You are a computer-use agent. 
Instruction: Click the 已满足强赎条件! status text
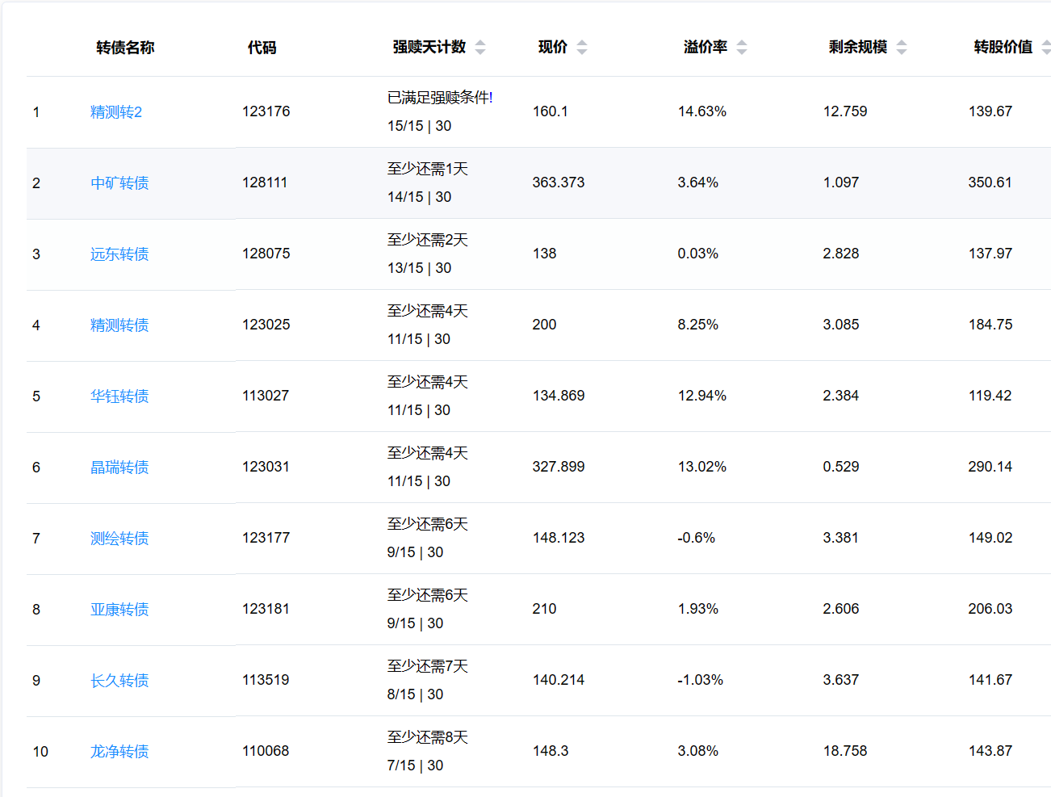[440, 98]
